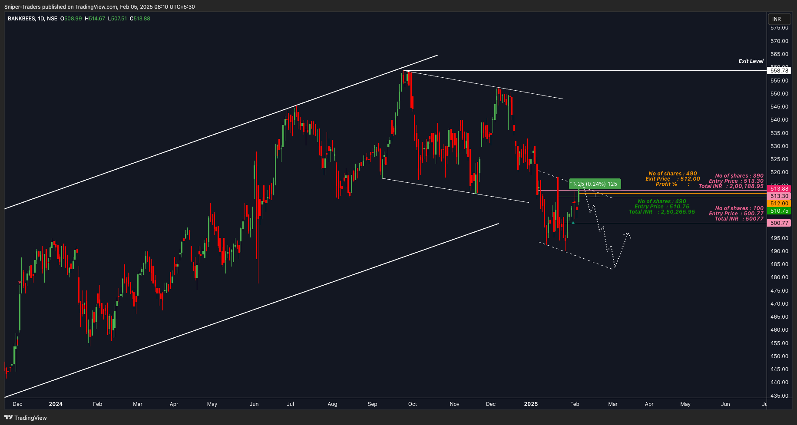Click the Sep label on time axis

point(372,404)
